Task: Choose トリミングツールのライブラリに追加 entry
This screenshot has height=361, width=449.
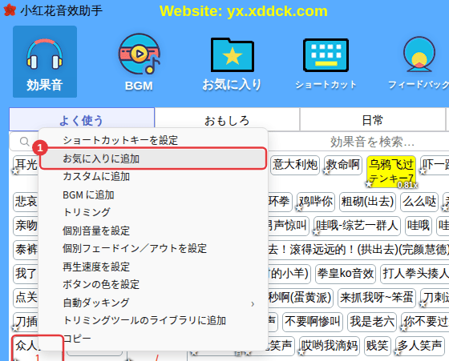Action: 153,320
